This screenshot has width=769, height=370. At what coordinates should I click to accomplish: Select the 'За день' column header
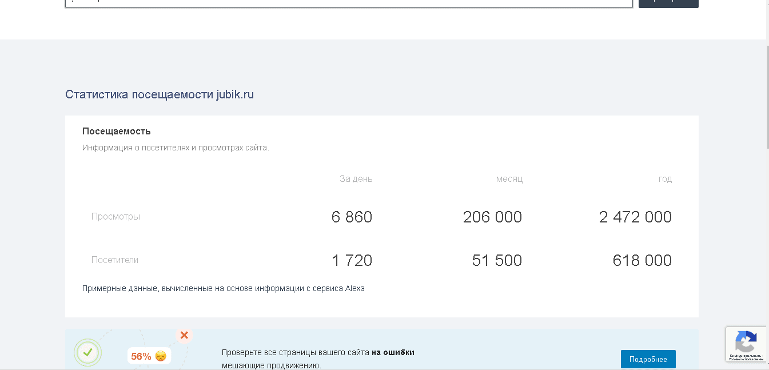click(356, 178)
